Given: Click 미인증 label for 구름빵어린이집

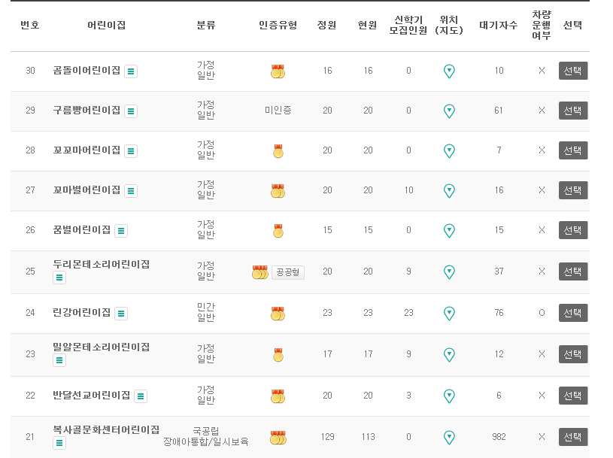Looking at the screenshot, I should [x=278, y=111].
